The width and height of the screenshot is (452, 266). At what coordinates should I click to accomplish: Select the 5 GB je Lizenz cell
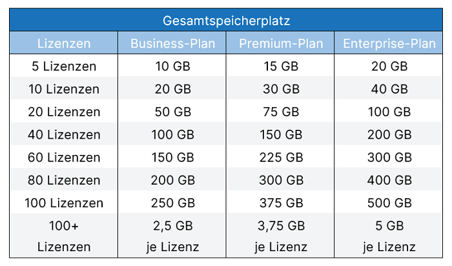389,236
